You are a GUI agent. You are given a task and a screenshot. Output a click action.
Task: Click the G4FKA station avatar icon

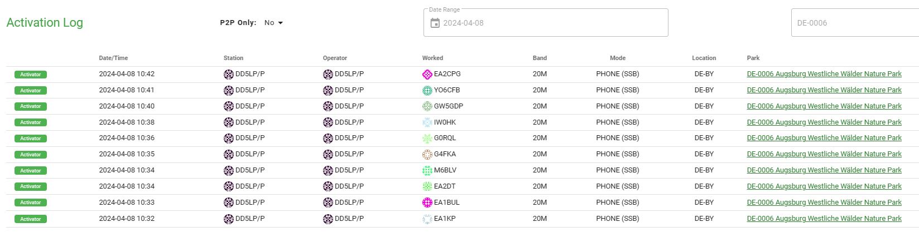[x=427, y=155]
